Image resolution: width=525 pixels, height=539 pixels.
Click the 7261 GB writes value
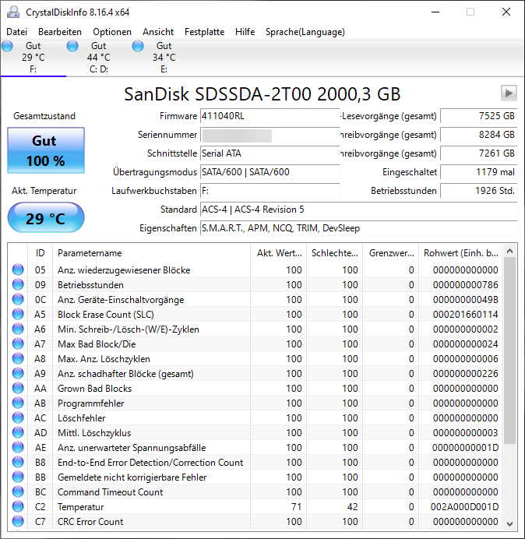478,153
